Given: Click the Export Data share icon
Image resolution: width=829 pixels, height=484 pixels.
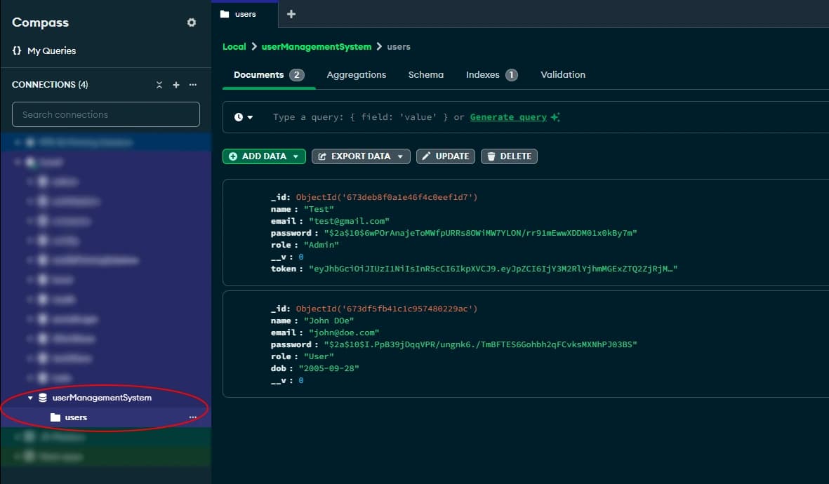Looking at the screenshot, I should pyautogui.click(x=324, y=156).
